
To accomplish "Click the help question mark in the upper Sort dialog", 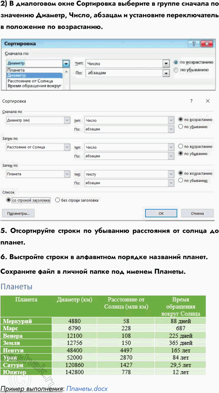I will coord(193,44).
